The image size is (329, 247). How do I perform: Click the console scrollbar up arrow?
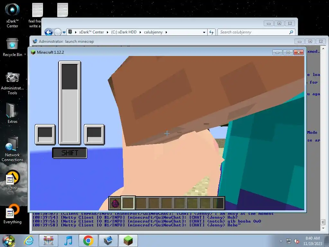pyautogui.click(x=323, y=49)
